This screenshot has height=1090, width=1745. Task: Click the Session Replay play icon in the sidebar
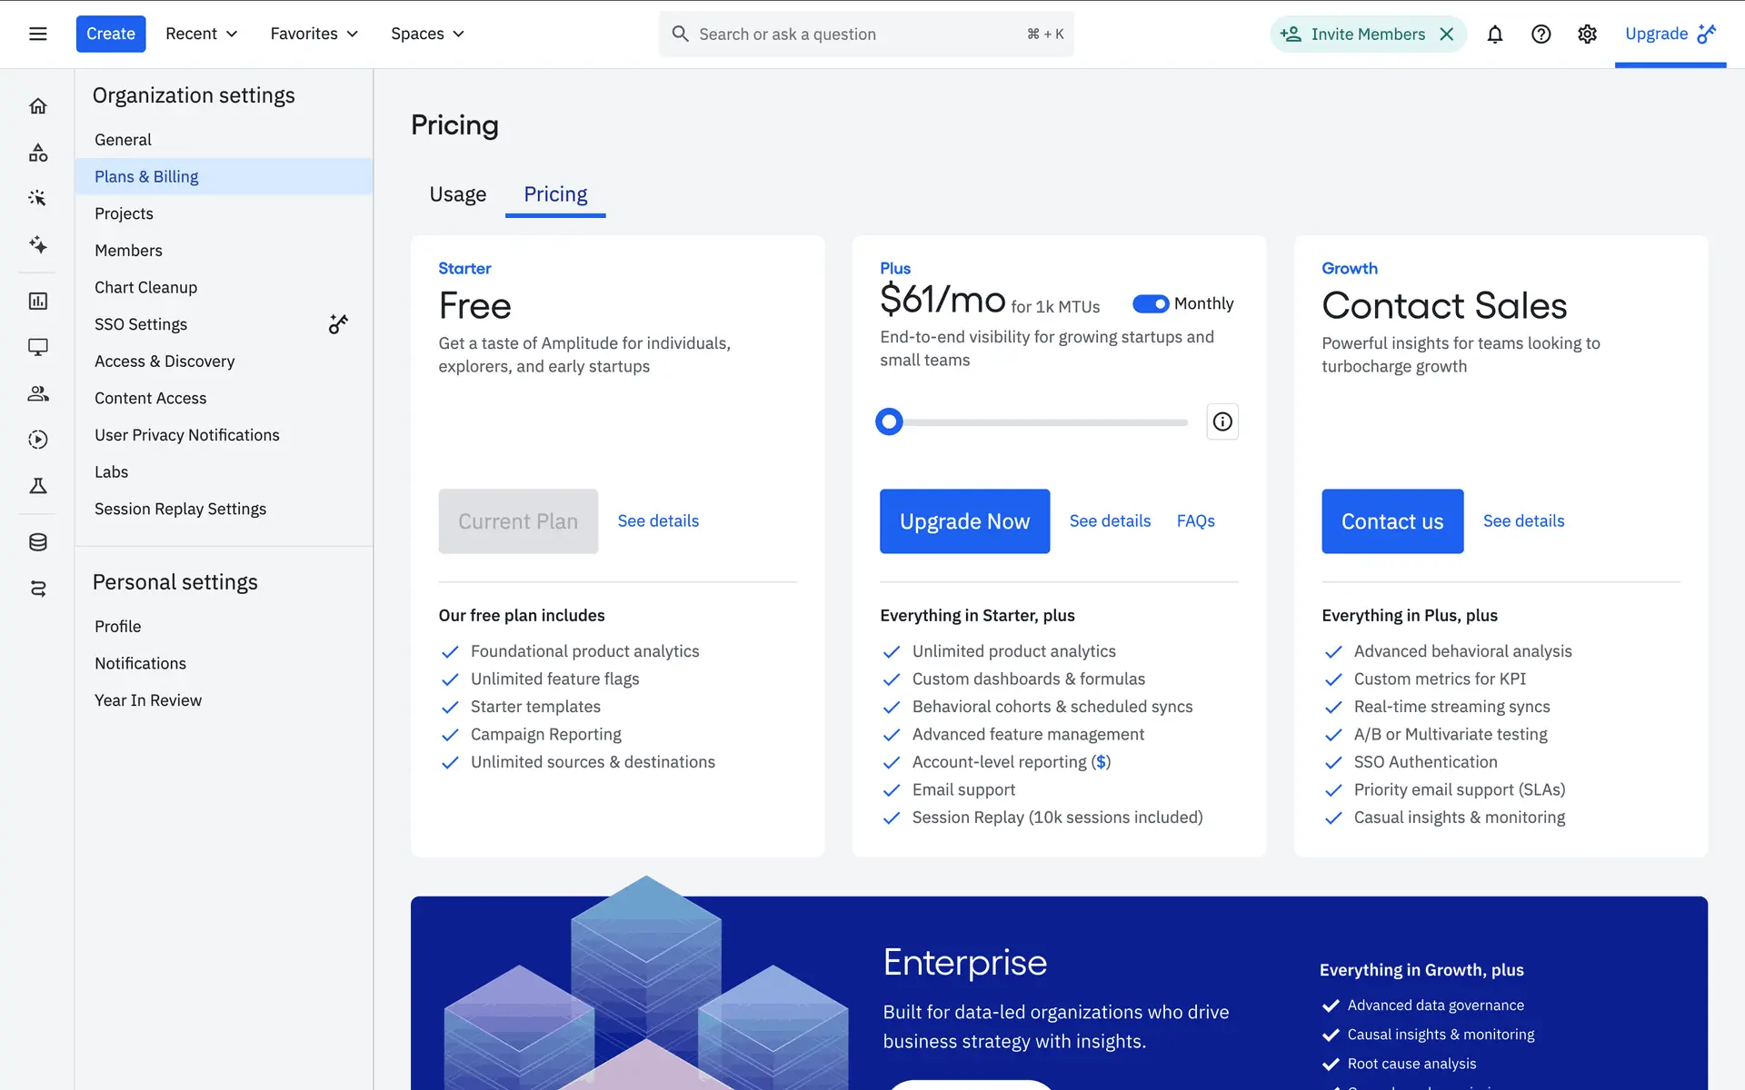pos(37,440)
